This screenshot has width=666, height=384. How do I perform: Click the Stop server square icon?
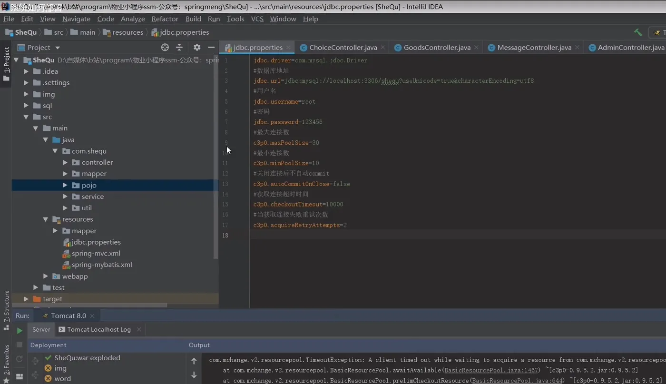click(20, 345)
